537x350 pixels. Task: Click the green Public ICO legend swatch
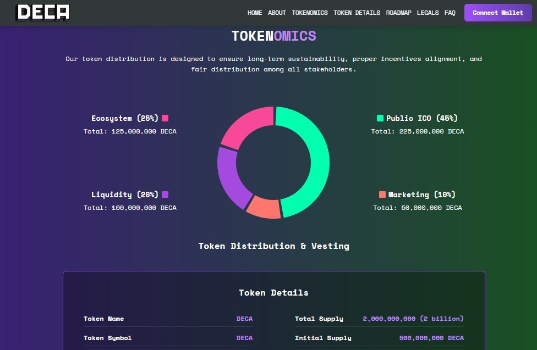[380, 118]
